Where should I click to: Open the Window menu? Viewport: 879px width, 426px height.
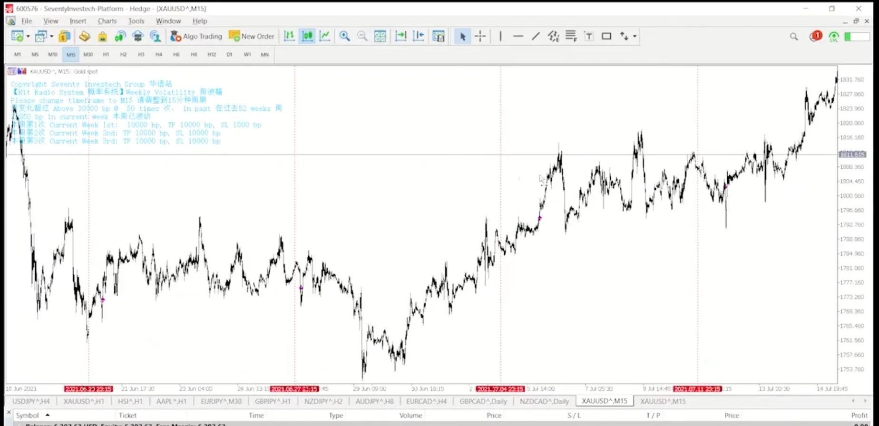point(168,21)
